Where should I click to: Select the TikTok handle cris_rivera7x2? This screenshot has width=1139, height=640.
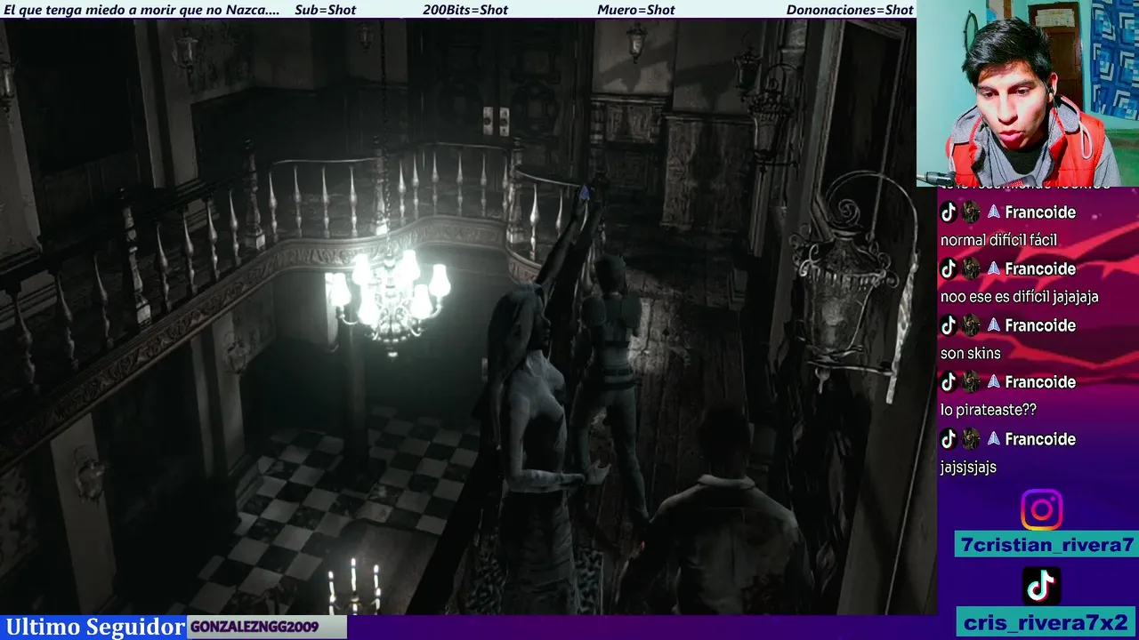(x=1046, y=621)
